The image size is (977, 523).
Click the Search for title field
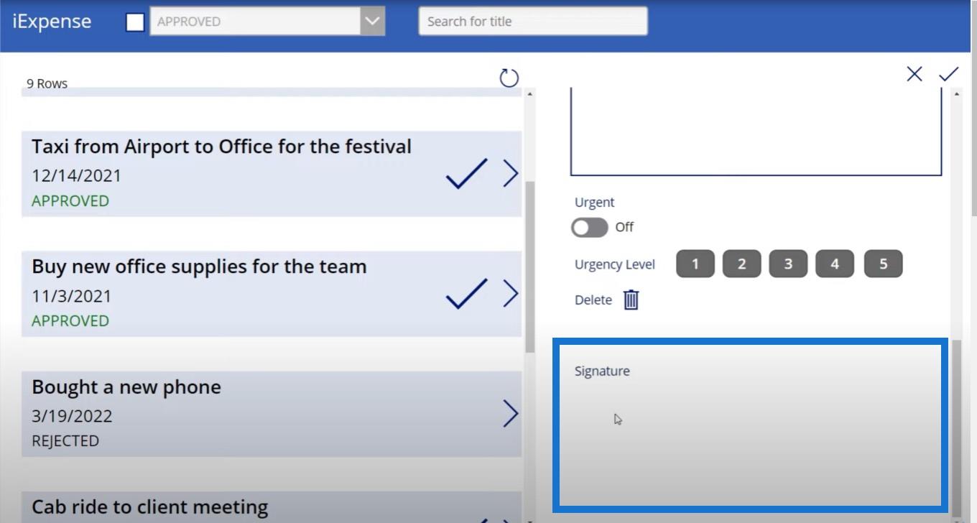pyautogui.click(x=533, y=22)
